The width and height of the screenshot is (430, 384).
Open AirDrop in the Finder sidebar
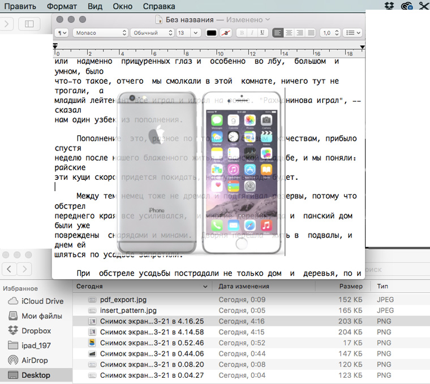pyautogui.click(x=35, y=360)
